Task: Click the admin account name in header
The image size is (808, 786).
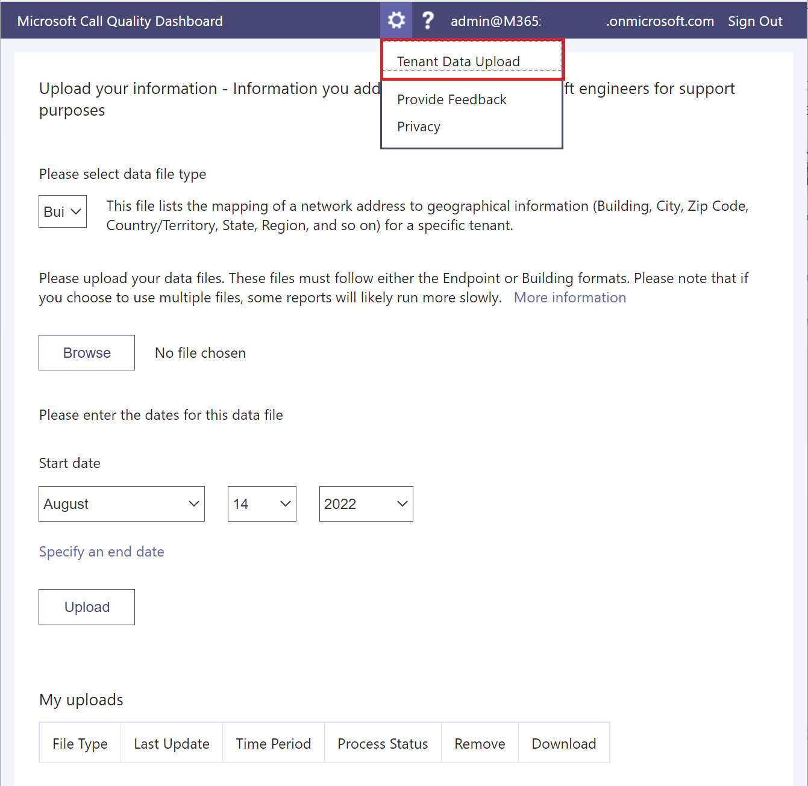Action: [x=582, y=21]
